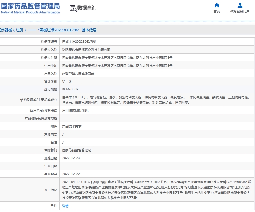Click the 型号规格 row label

[50, 89]
